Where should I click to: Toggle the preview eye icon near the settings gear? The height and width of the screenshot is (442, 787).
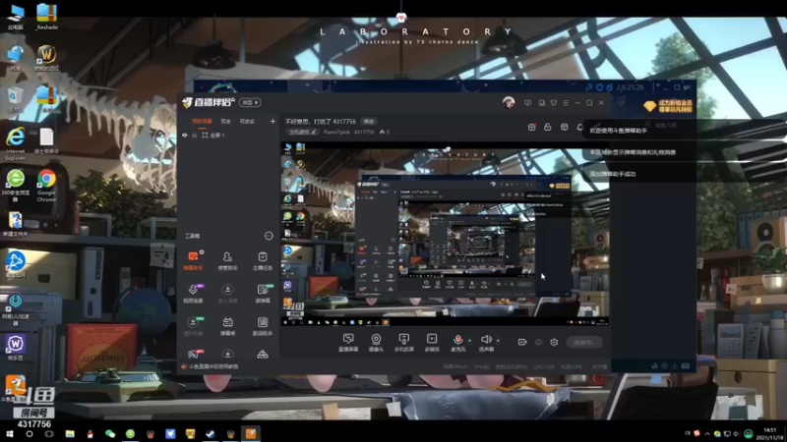538,342
